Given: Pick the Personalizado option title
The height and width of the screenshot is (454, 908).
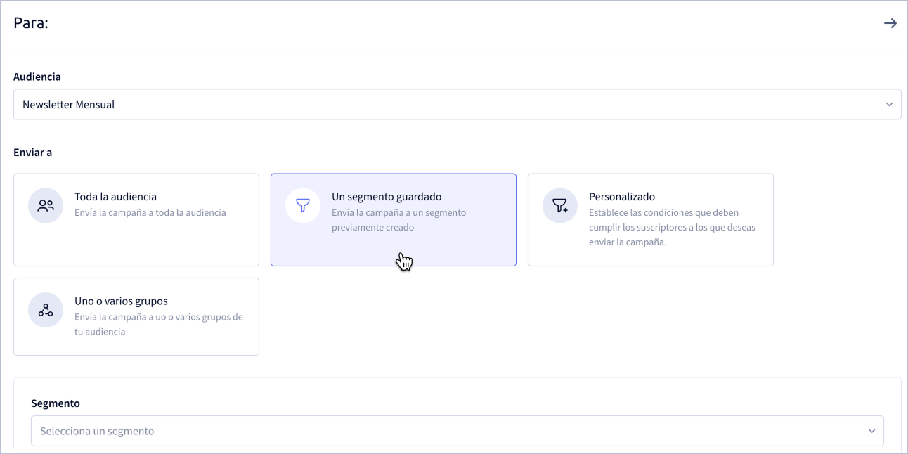Looking at the screenshot, I should [622, 197].
